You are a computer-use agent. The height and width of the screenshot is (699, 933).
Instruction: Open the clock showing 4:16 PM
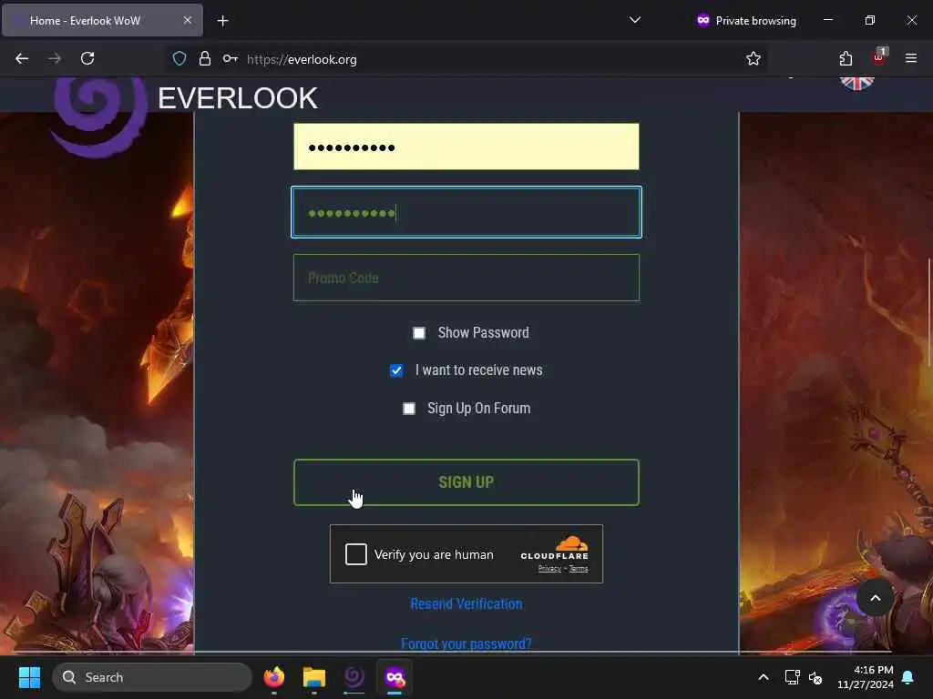point(866,677)
